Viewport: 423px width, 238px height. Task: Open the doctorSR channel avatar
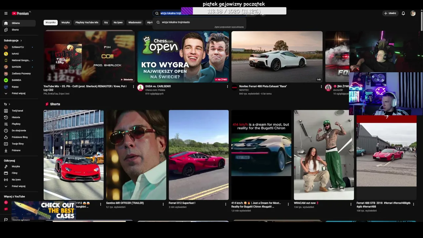click(328, 88)
